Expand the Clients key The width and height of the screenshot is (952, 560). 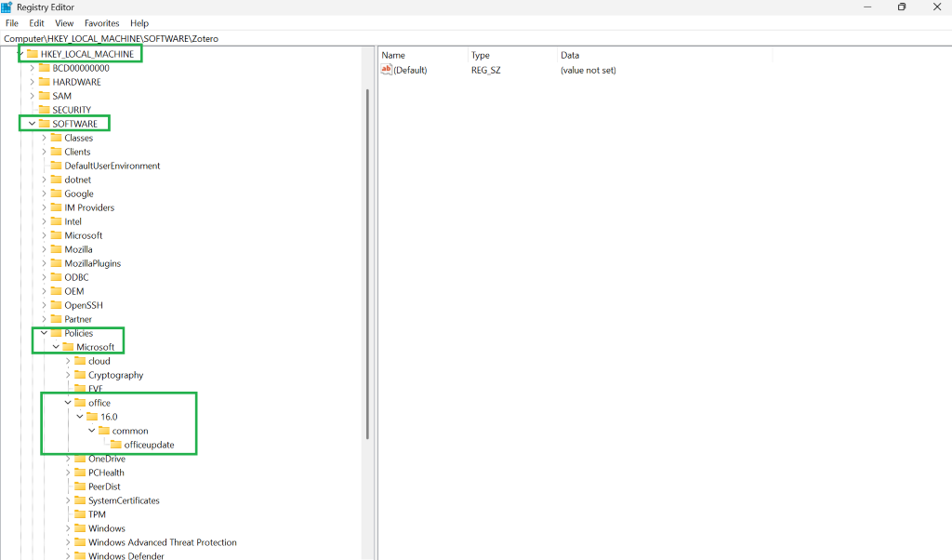(44, 152)
